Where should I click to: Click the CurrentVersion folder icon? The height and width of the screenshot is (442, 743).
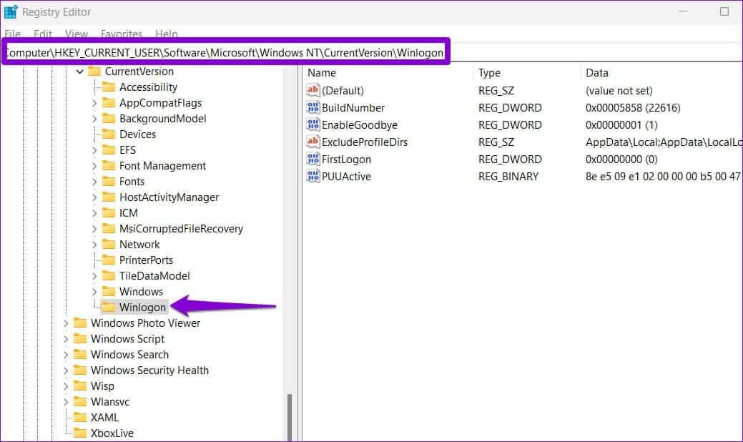tap(94, 72)
